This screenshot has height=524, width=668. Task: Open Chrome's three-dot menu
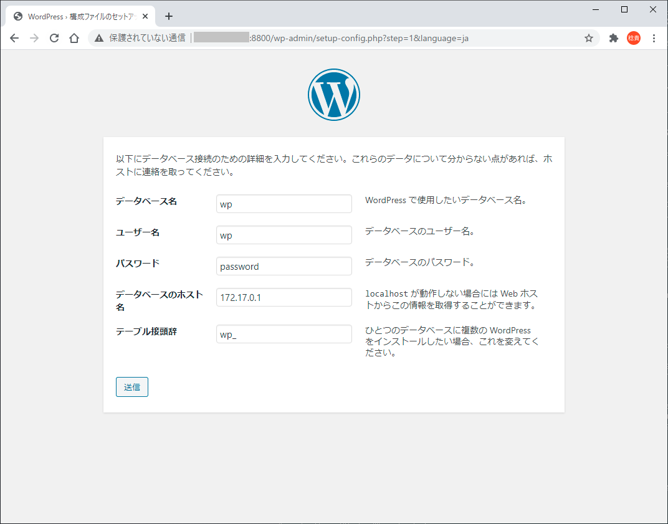(x=654, y=39)
